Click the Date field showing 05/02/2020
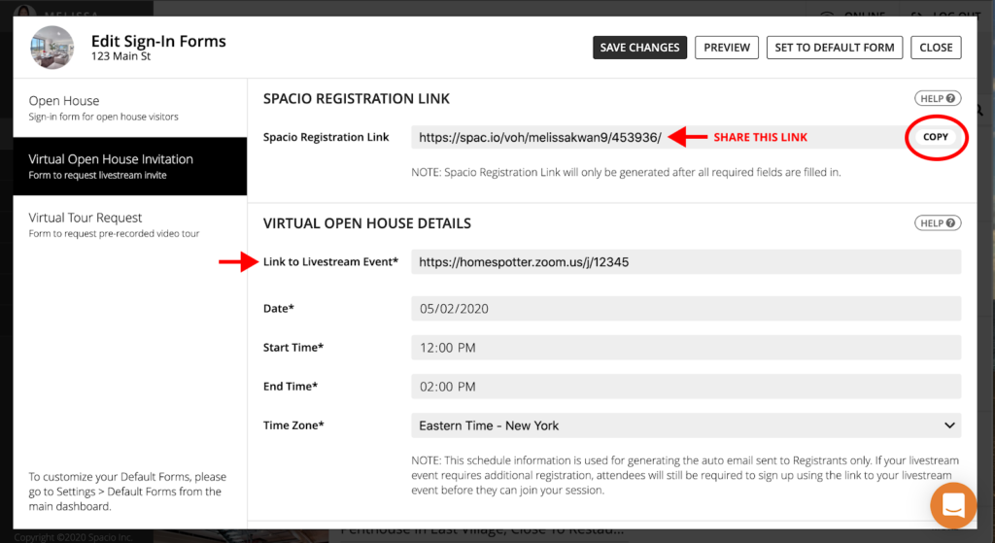995x543 pixels. click(x=686, y=309)
